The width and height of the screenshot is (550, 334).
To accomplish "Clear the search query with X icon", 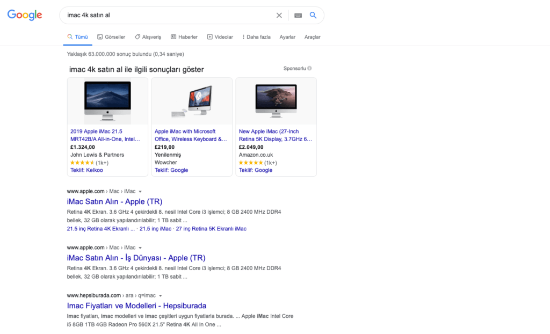I will tap(279, 16).
